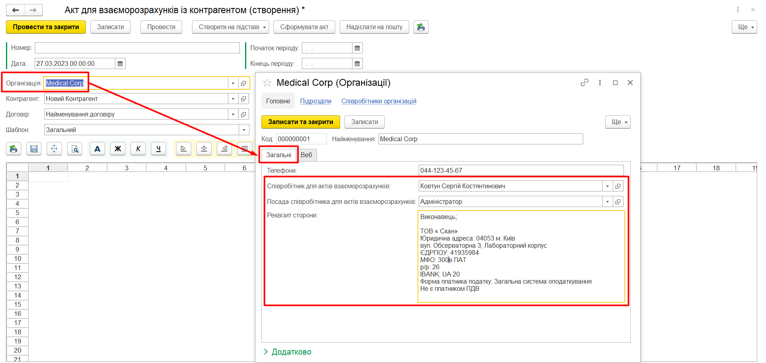Image resolution: width=766 pixels, height=363 pixels.
Task: Toggle bold formatting (Ж)
Action: point(118,149)
